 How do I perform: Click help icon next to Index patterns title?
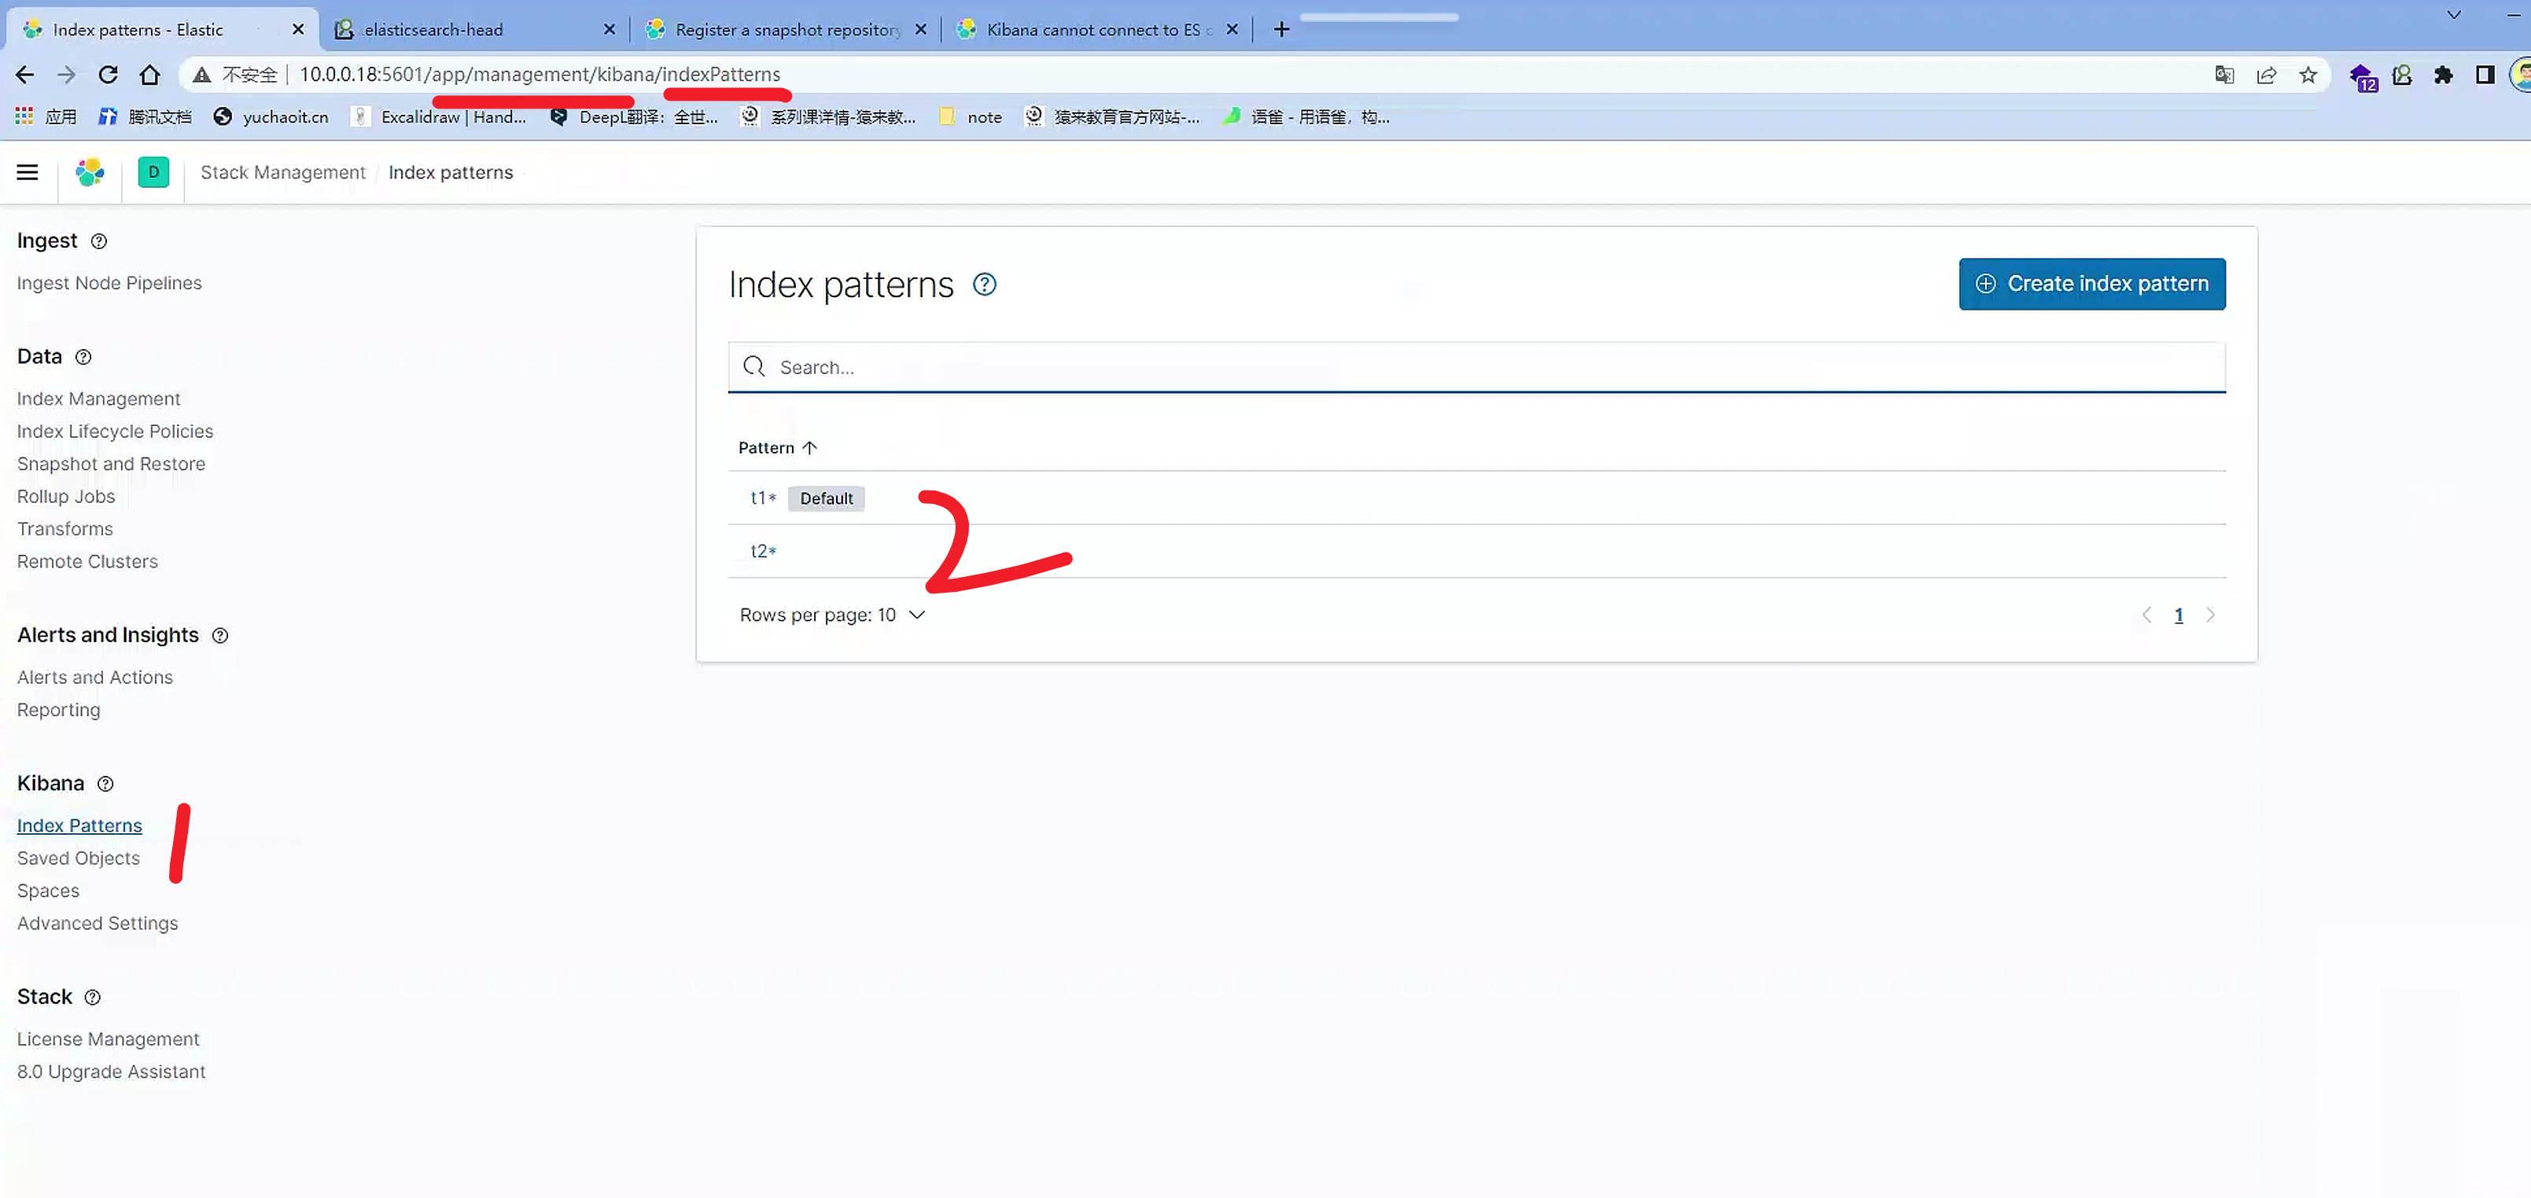pos(983,285)
